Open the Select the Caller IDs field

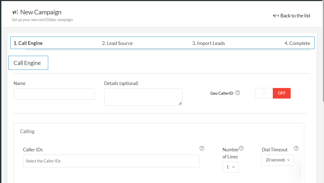pos(111,161)
